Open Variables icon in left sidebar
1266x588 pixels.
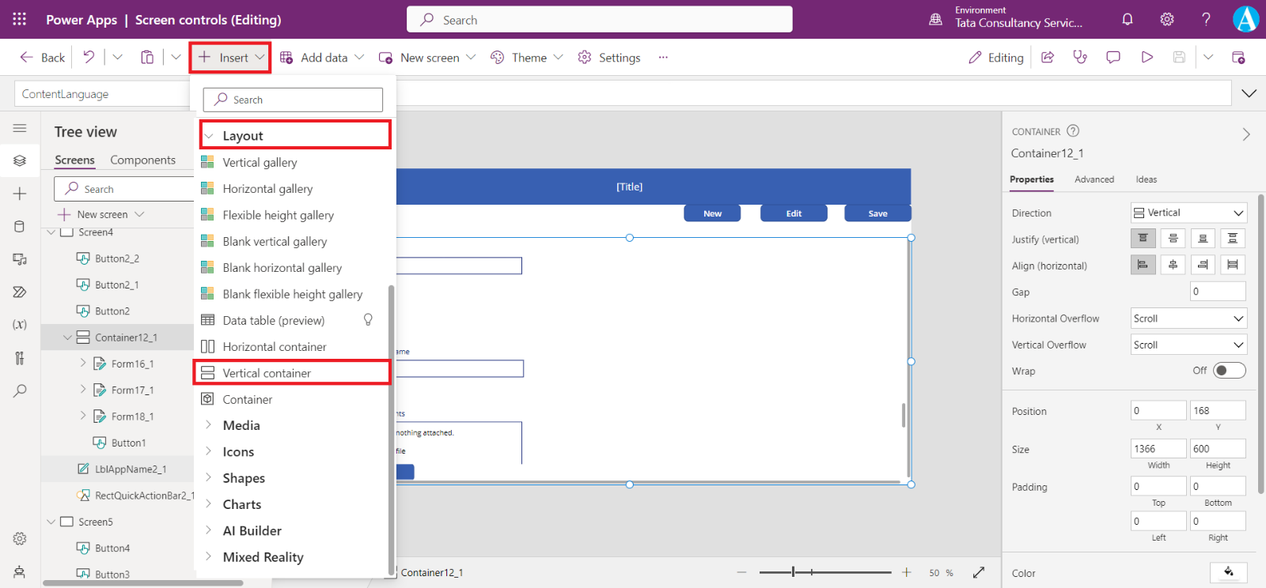point(20,325)
